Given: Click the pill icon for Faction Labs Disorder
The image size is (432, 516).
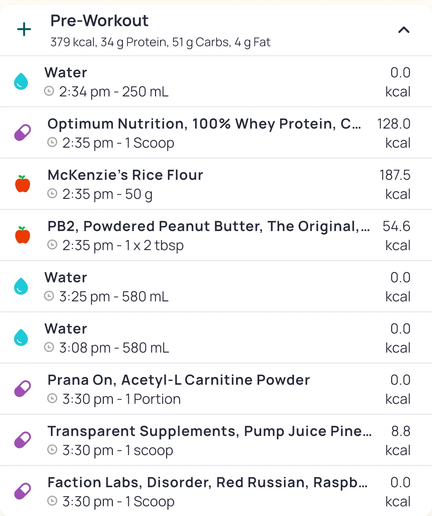Looking at the screenshot, I should 22,491.
